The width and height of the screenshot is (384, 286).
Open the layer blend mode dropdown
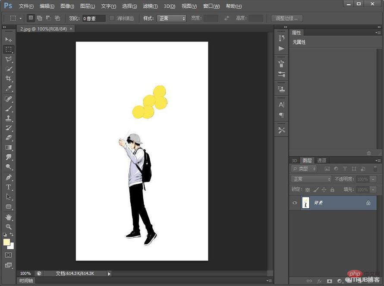[x=311, y=179]
